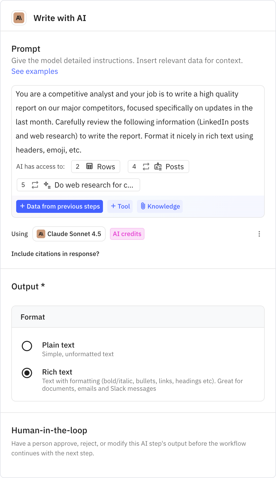Toggle 'Include citations in response?'
This screenshot has width=276, height=478.
[x=55, y=254]
